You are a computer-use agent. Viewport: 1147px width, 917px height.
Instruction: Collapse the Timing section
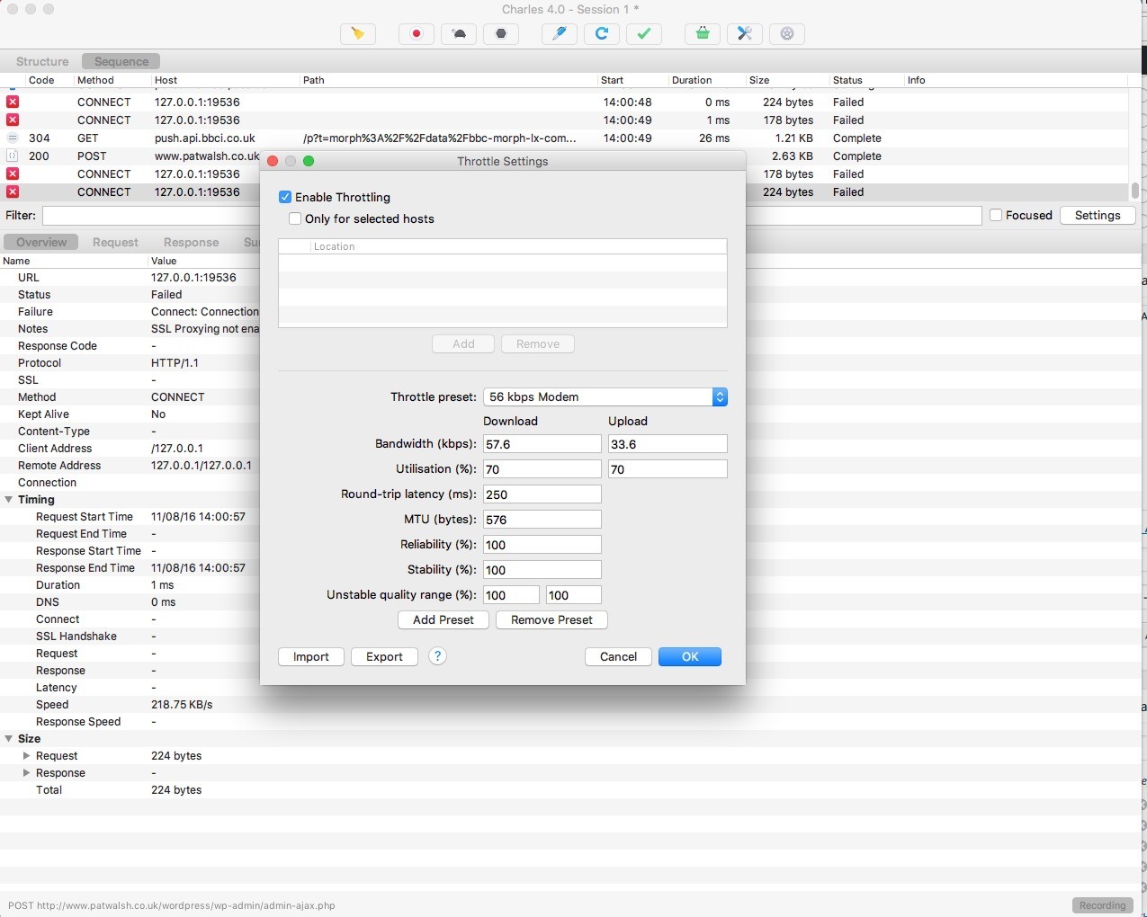coord(9,500)
